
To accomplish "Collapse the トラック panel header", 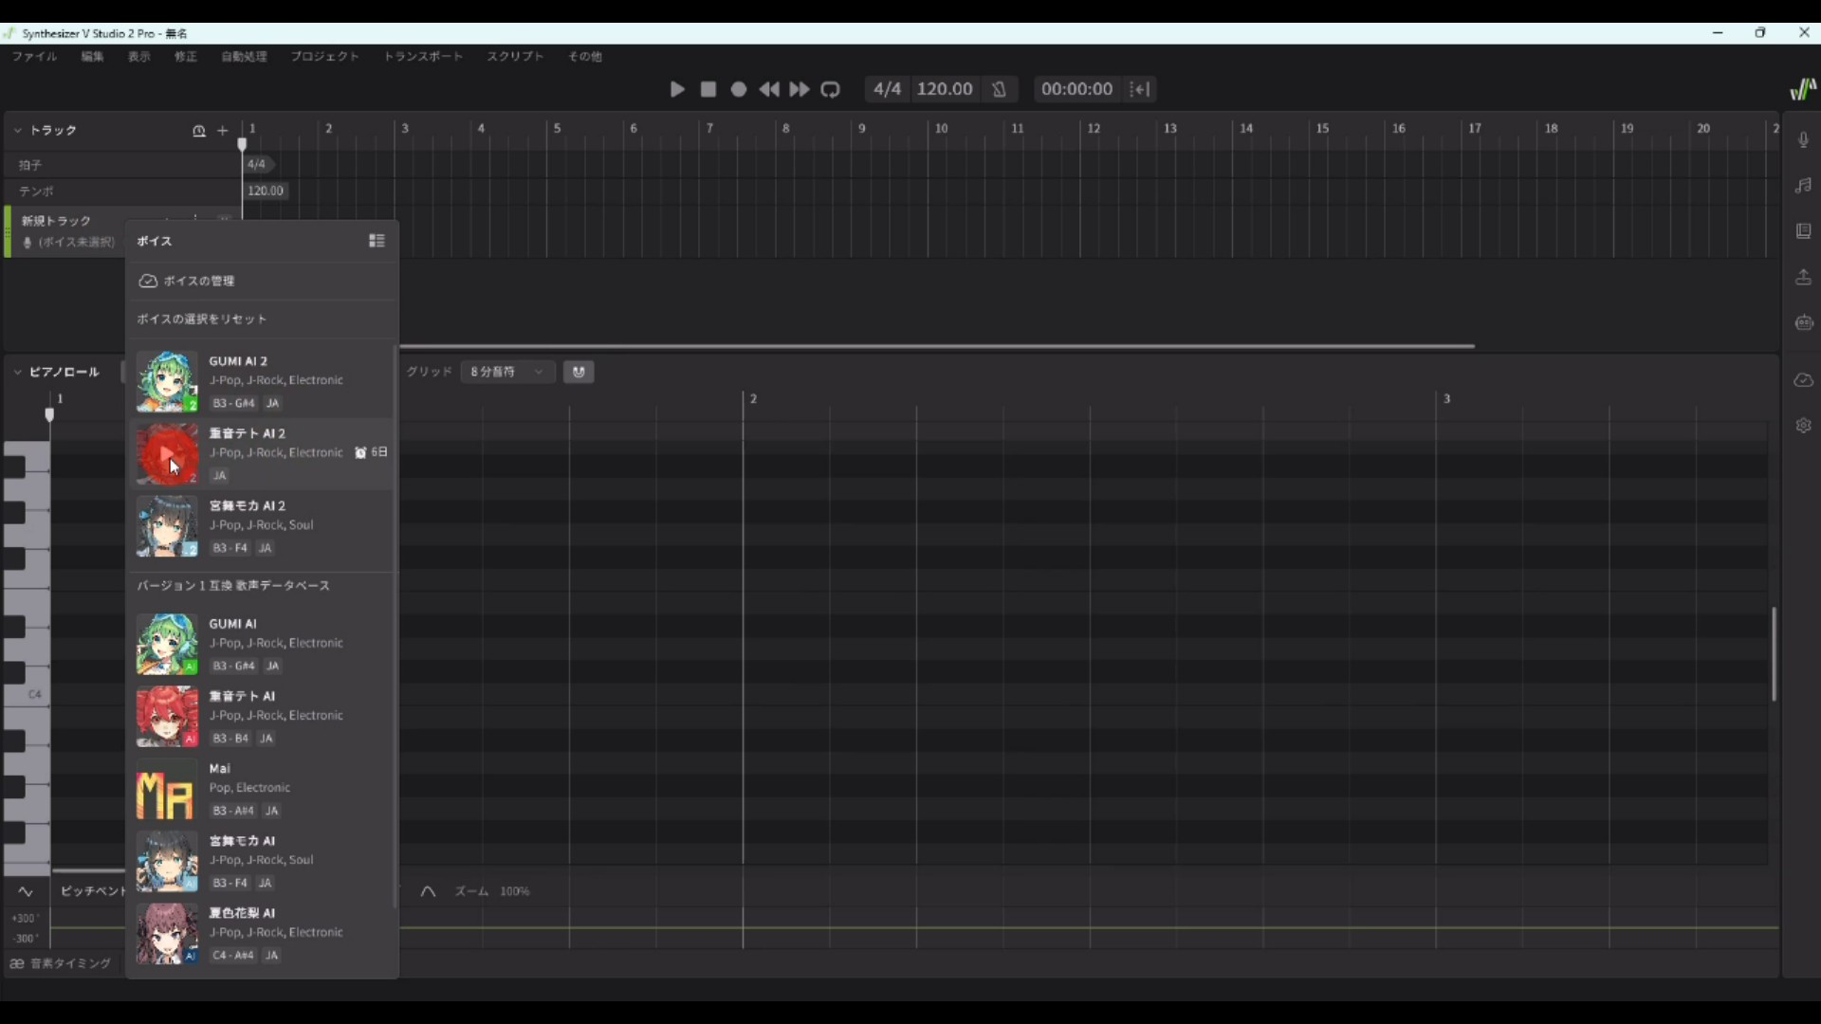I will click(16, 131).
